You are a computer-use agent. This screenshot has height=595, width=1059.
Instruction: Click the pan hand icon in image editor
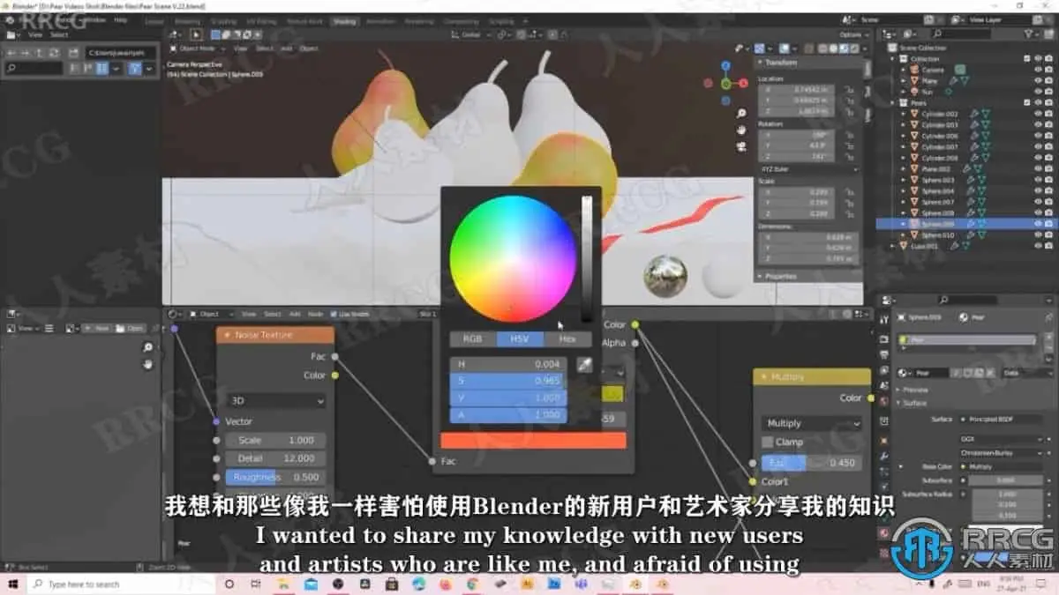(147, 364)
